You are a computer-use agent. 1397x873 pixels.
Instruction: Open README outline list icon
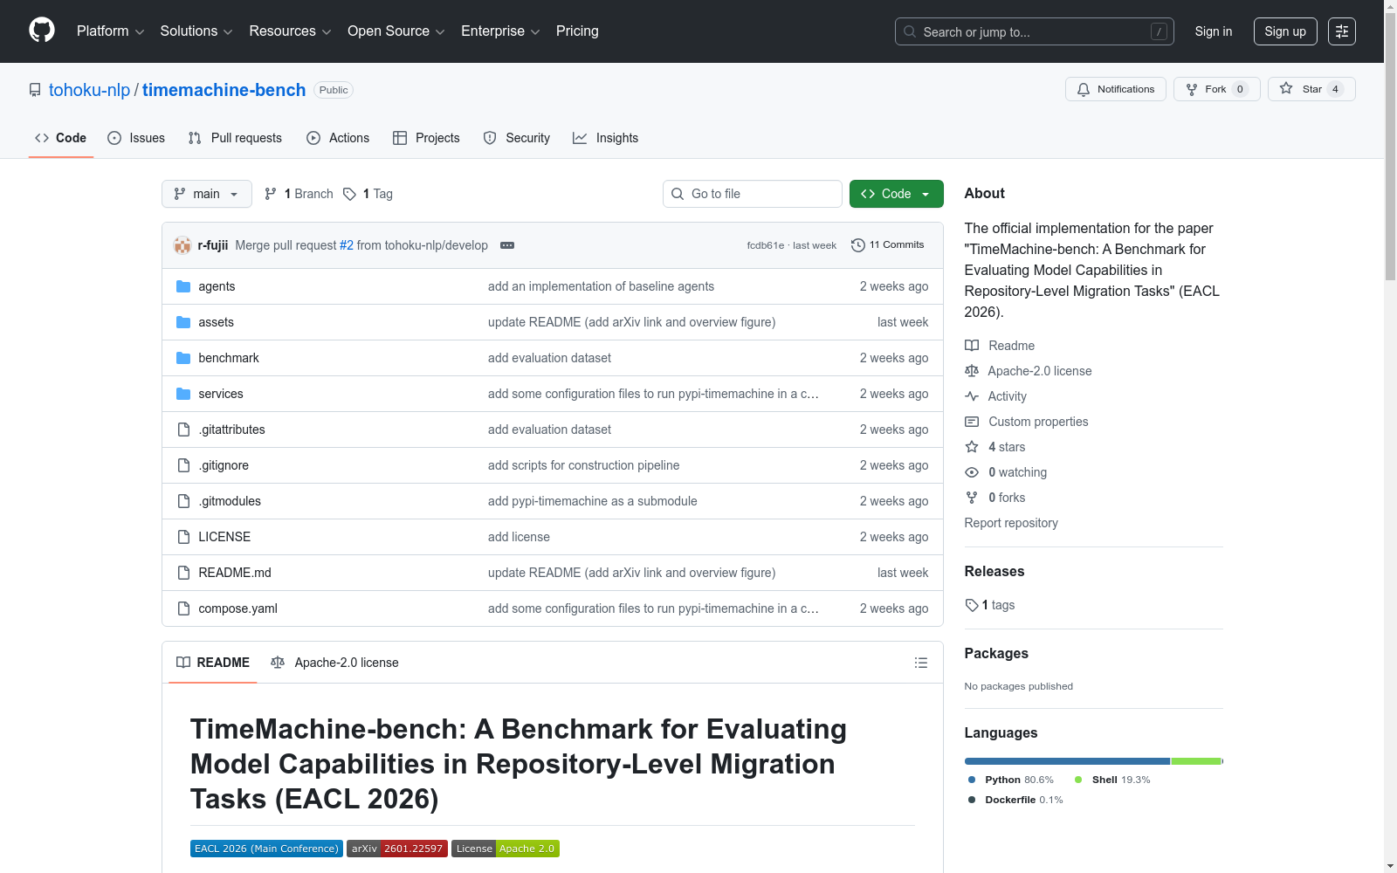click(x=920, y=663)
